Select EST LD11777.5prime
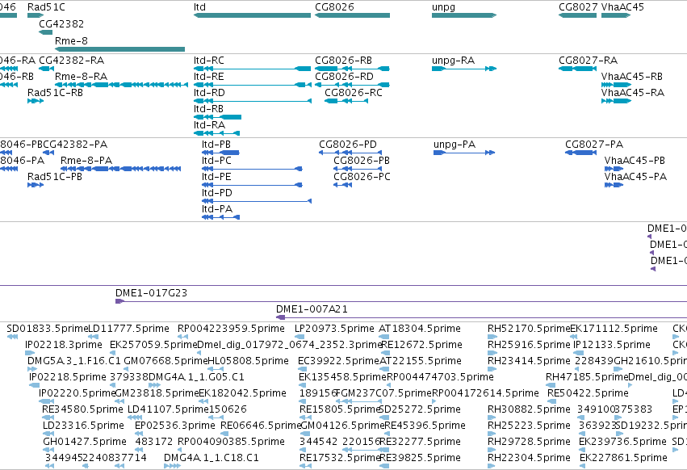 coord(93,337)
